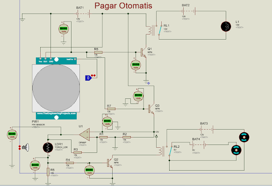
Task: Select the BAT3 battery symbol
Action: 207,129
